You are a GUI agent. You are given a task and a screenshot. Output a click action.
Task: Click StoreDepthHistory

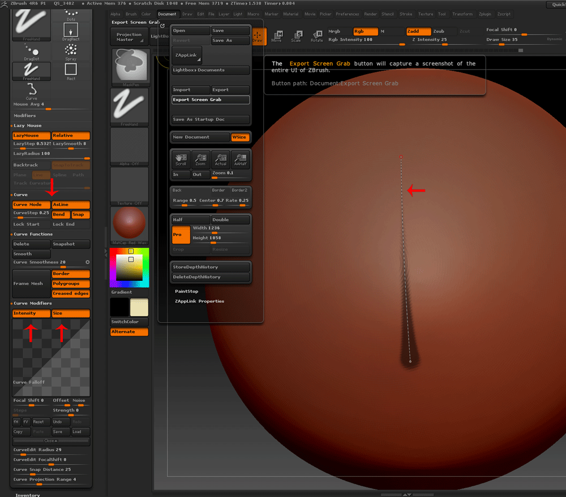211,267
